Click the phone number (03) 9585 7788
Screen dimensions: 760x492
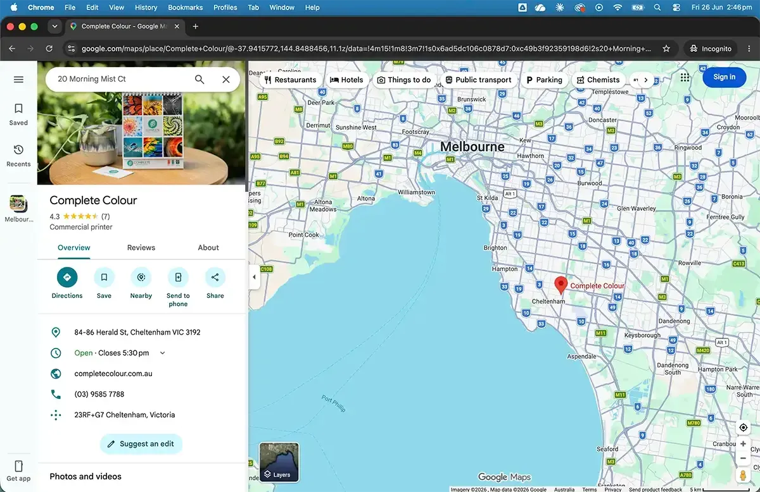pos(99,395)
